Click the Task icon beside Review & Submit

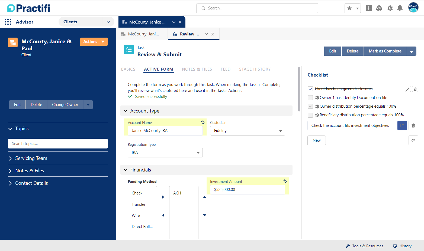tap(129, 49)
